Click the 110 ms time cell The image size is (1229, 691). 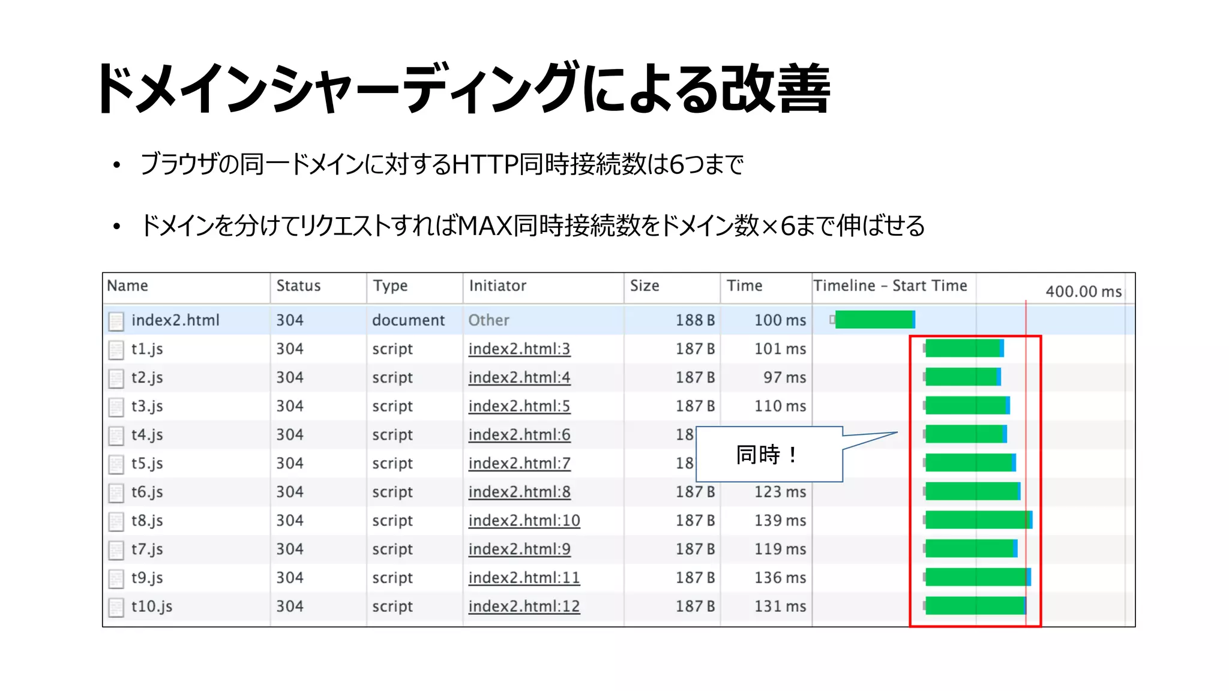(780, 407)
